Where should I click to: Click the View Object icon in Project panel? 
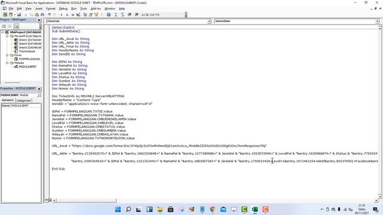(x=10, y=26)
